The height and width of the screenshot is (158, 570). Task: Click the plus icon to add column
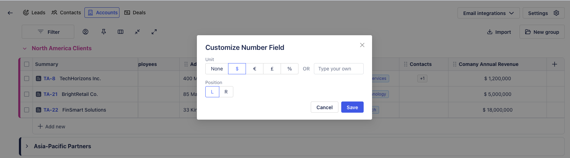point(555,64)
